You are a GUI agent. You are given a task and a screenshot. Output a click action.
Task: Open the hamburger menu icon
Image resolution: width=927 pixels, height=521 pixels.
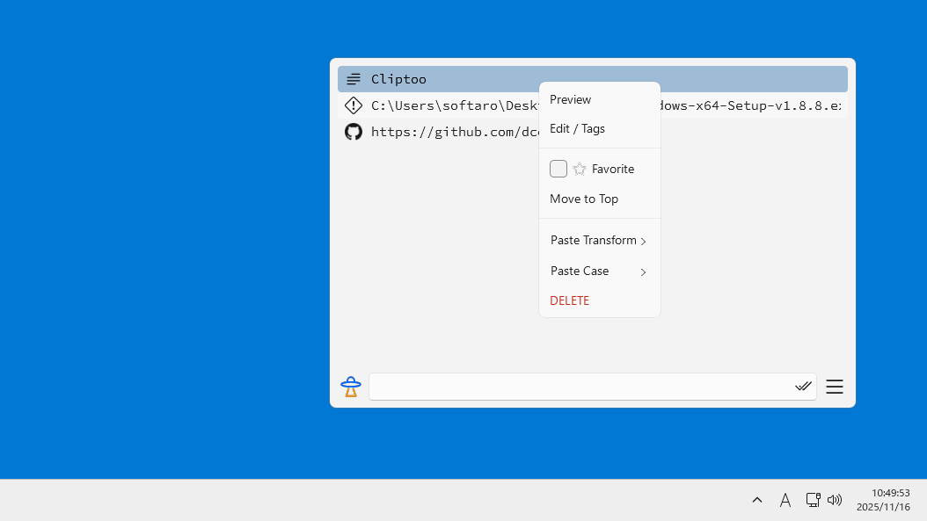point(835,387)
